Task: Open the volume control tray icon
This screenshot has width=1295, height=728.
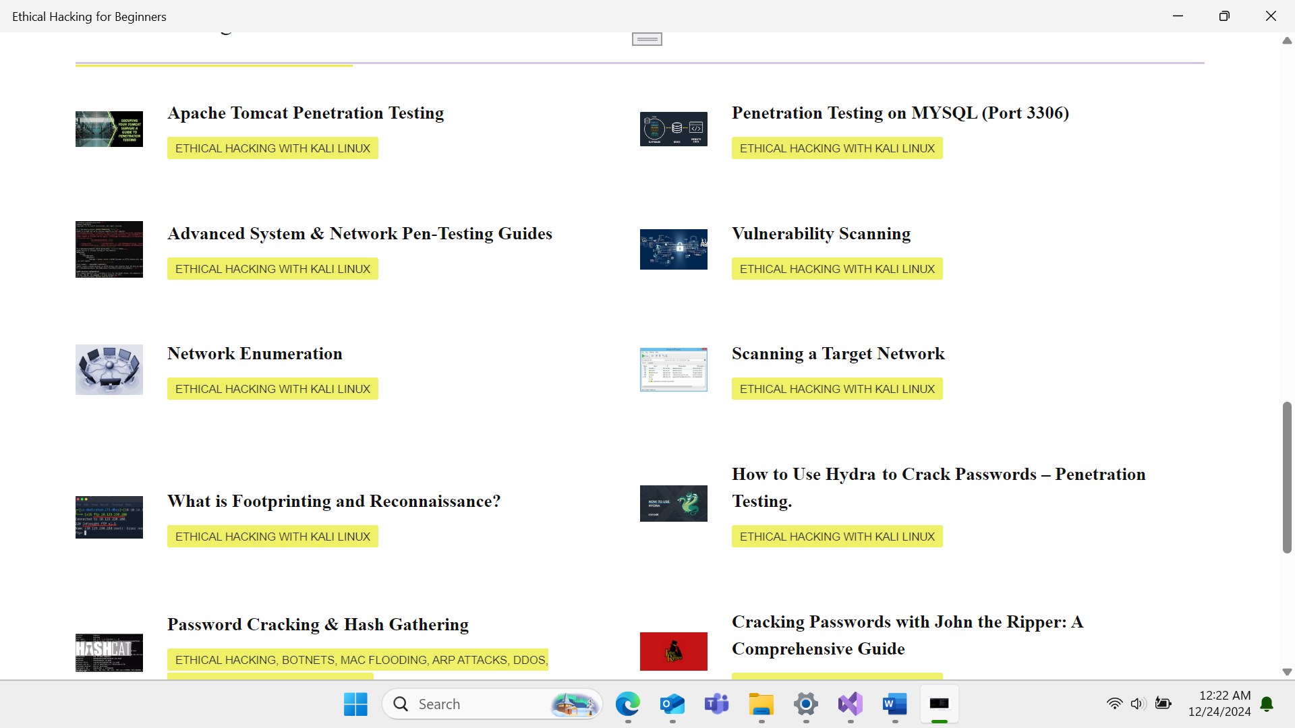Action: (x=1138, y=704)
